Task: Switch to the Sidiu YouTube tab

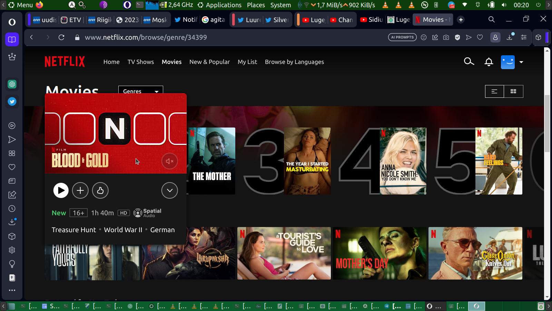Action: [x=372, y=20]
